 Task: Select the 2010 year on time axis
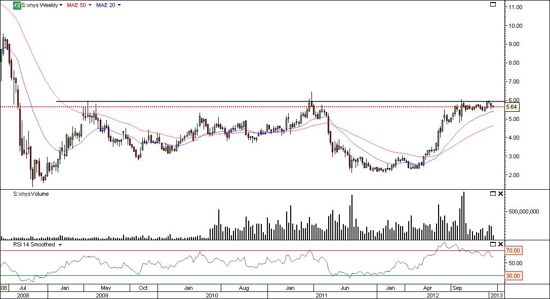(x=212, y=295)
